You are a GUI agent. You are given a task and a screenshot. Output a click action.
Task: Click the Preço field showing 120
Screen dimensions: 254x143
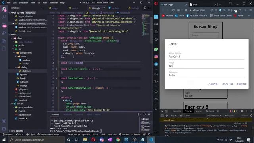pos(206,66)
